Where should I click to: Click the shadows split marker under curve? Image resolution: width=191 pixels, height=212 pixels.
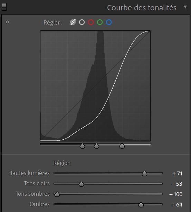[x=82, y=146]
